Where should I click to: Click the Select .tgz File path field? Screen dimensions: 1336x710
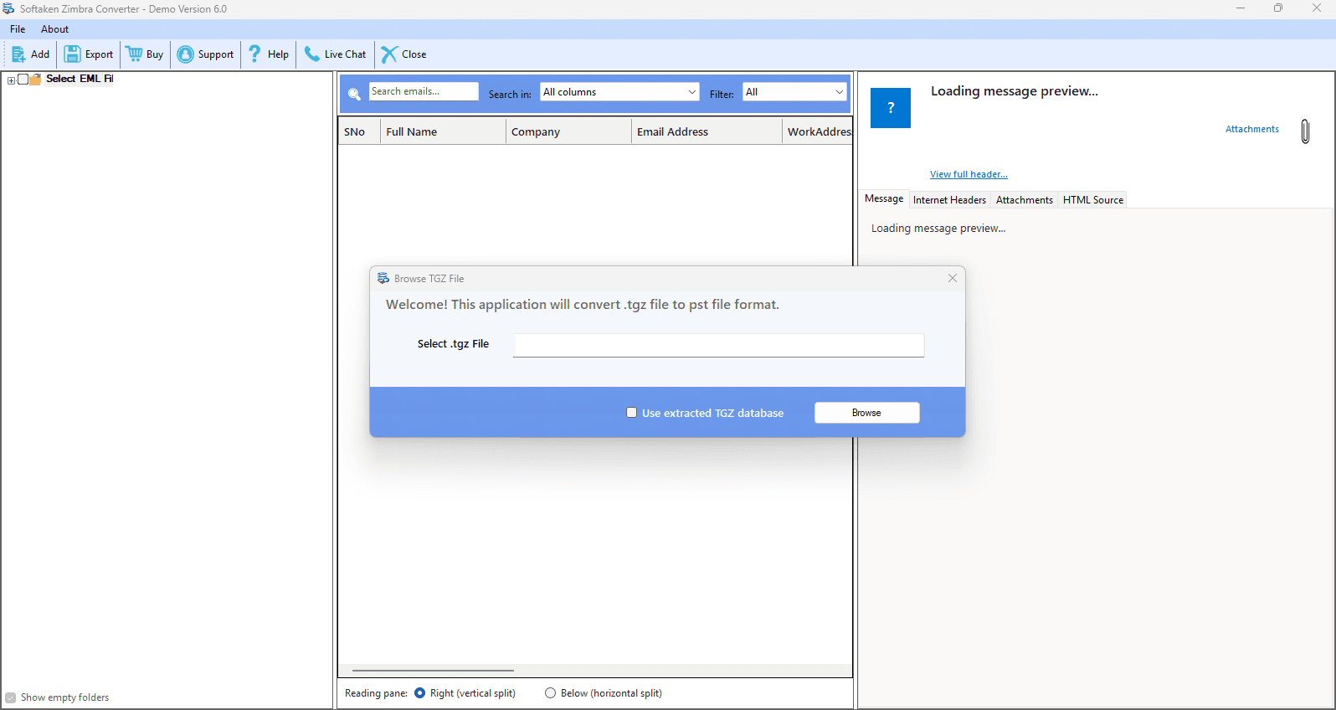[719, 345]
